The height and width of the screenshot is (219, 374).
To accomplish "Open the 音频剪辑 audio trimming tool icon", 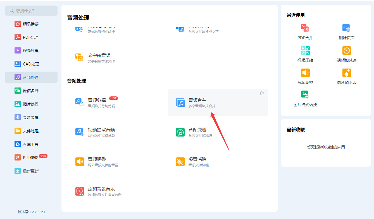I will pyautogui.click(x=80, y=102).
